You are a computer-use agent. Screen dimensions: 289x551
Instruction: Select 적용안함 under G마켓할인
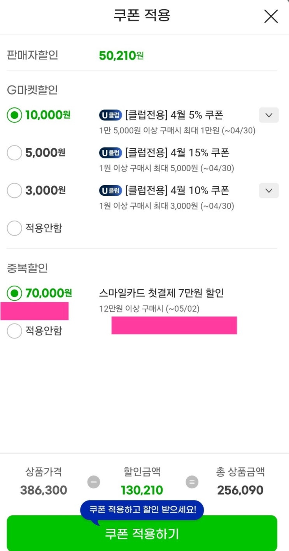[14, 228]
